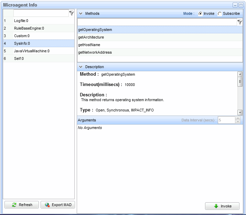Image resolution: width=246 pixels, height=215 pixels.
Task: Select the getHostName method
Action: (x=160, y=45)
